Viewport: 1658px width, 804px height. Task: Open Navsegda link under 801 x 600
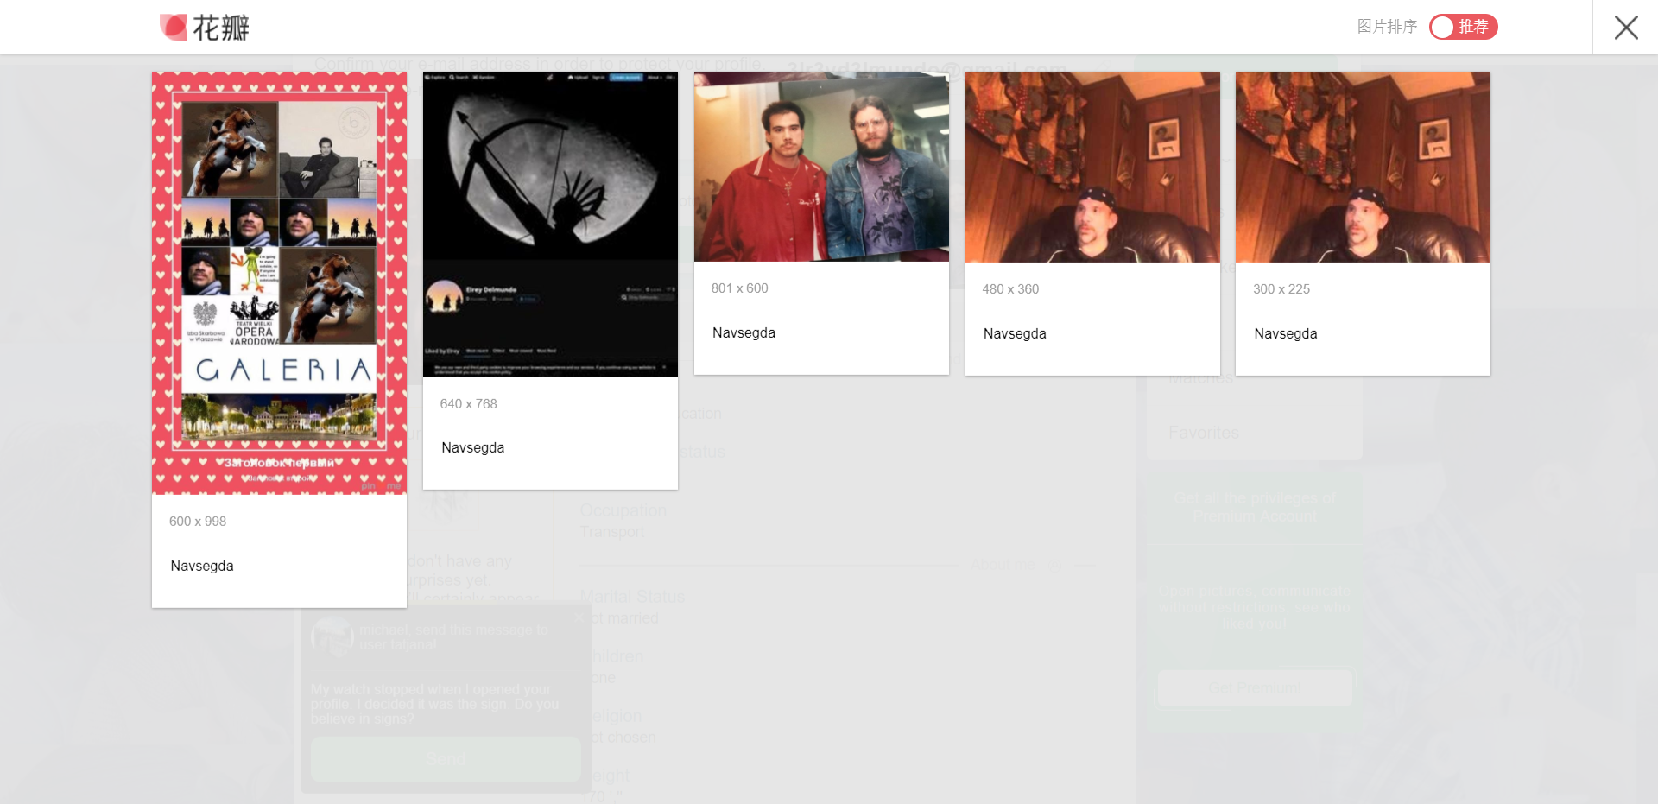[744, 332]
